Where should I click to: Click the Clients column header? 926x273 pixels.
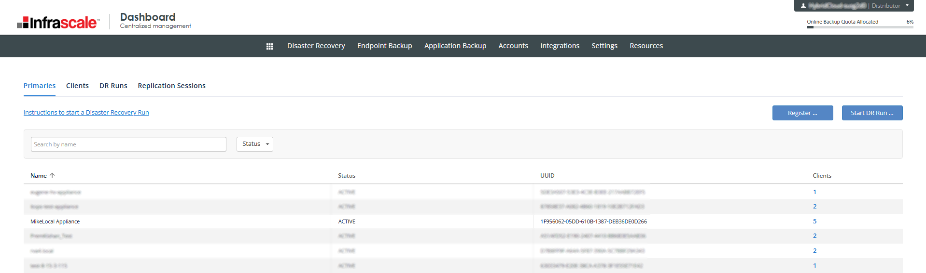(x=822, y=176)
